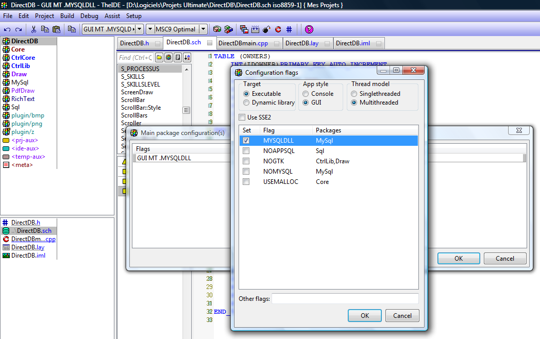Click the Cut scissors icon
Image resolution: width=540 pixels, height=339 pixels.
[33, 29]
